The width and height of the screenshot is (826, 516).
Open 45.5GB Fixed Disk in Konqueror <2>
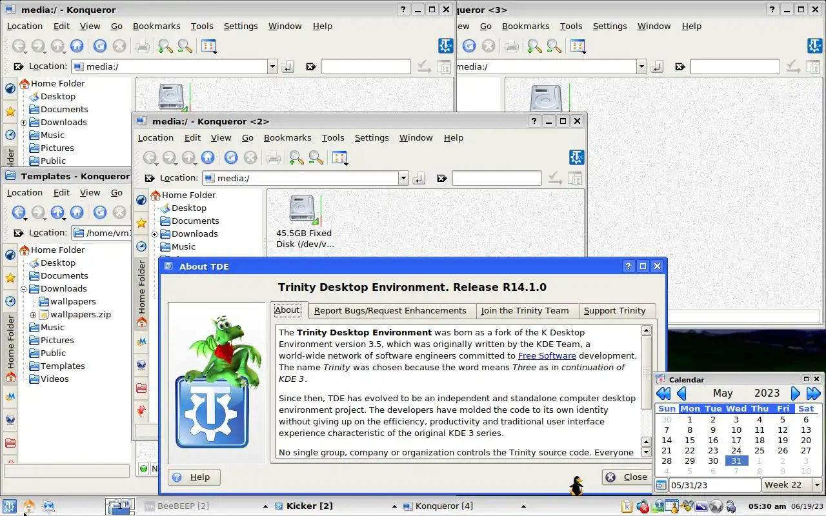303,208
